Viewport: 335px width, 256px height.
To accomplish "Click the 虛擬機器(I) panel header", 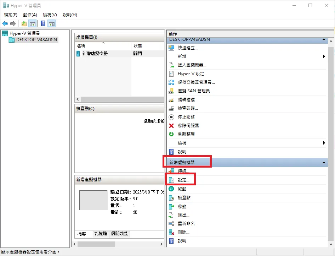I will (120, 37).
